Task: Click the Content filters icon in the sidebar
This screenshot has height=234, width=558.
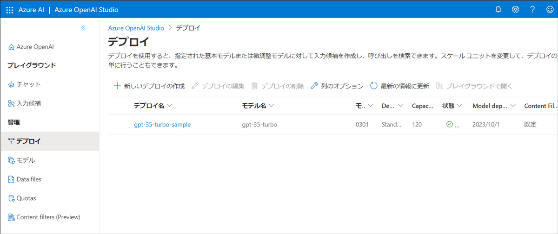Action: (x=11, y=217)
